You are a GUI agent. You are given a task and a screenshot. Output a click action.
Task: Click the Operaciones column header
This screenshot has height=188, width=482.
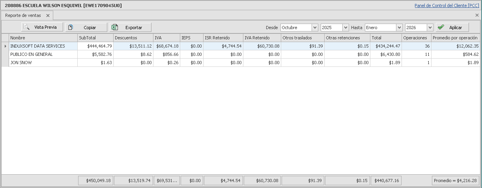click(415, 38)
